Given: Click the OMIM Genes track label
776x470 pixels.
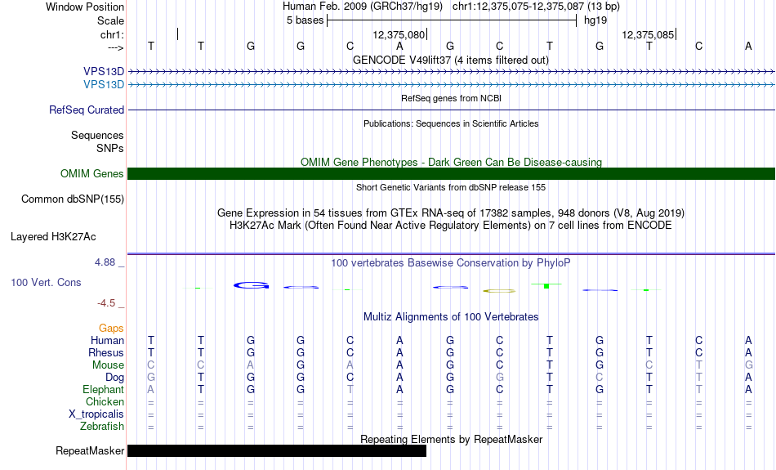Looking at the screenshot, I should [x=91, y=174].
